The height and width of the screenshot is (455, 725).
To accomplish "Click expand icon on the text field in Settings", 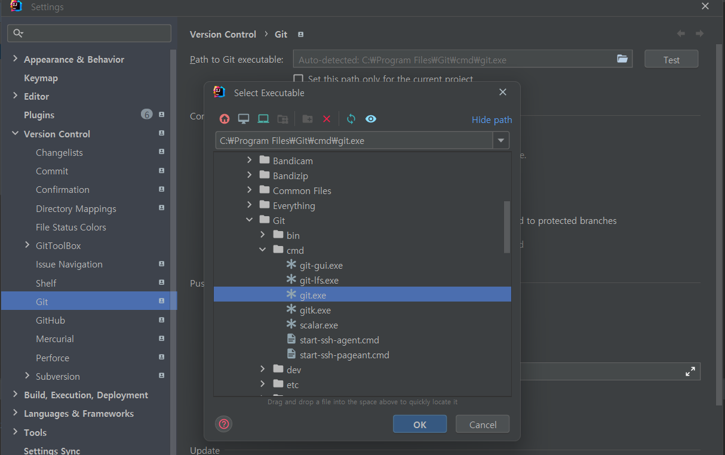I will click(x=690, y=371).
